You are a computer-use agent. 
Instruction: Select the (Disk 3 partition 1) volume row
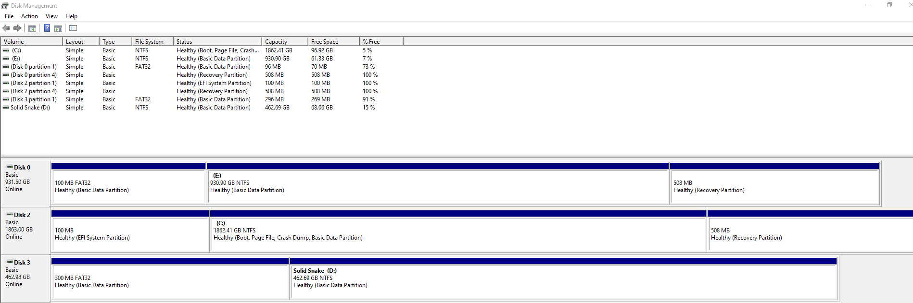tap(202, 99)
